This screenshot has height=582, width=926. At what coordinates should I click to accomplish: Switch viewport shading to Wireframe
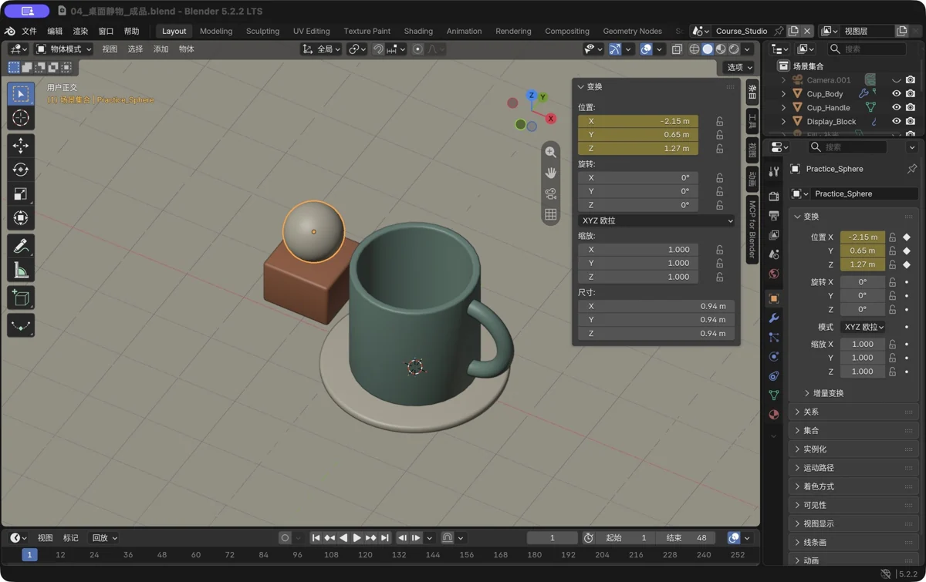pyautogui.click(x=694, y=49)
